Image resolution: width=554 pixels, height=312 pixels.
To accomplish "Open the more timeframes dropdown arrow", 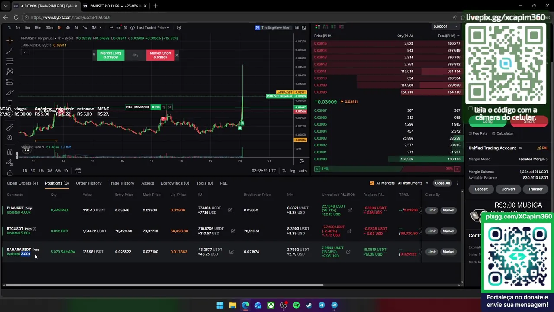I will (100, 28).
